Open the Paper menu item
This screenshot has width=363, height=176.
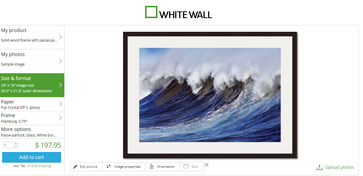(x=32, y=104)
